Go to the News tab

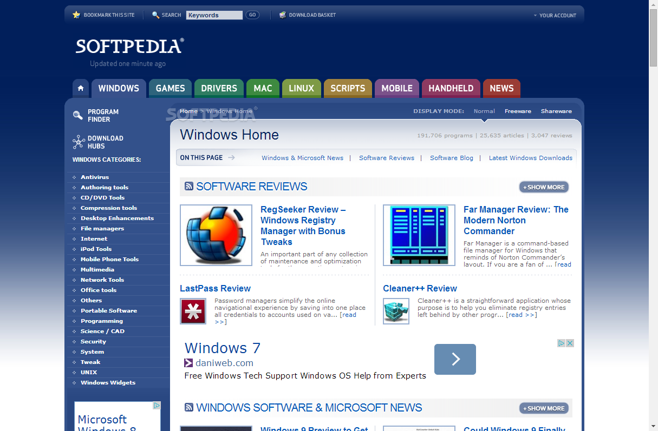501,88
